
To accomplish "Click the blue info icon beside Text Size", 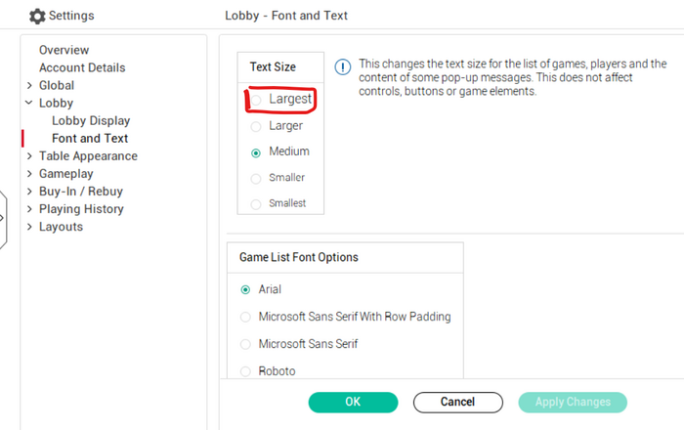I will click(x=343, y=66).
